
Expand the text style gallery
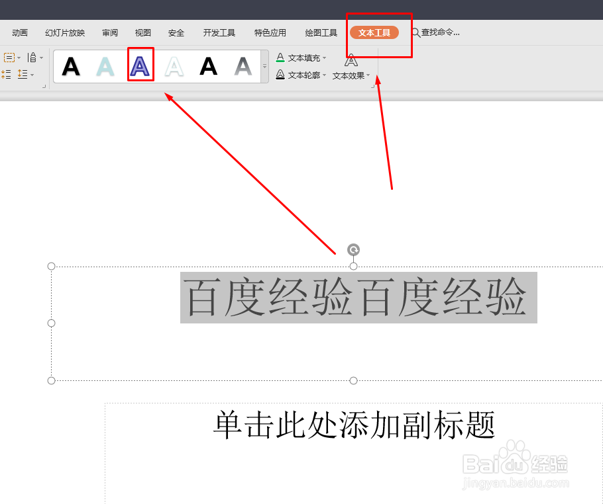click(x=264, y=66)
